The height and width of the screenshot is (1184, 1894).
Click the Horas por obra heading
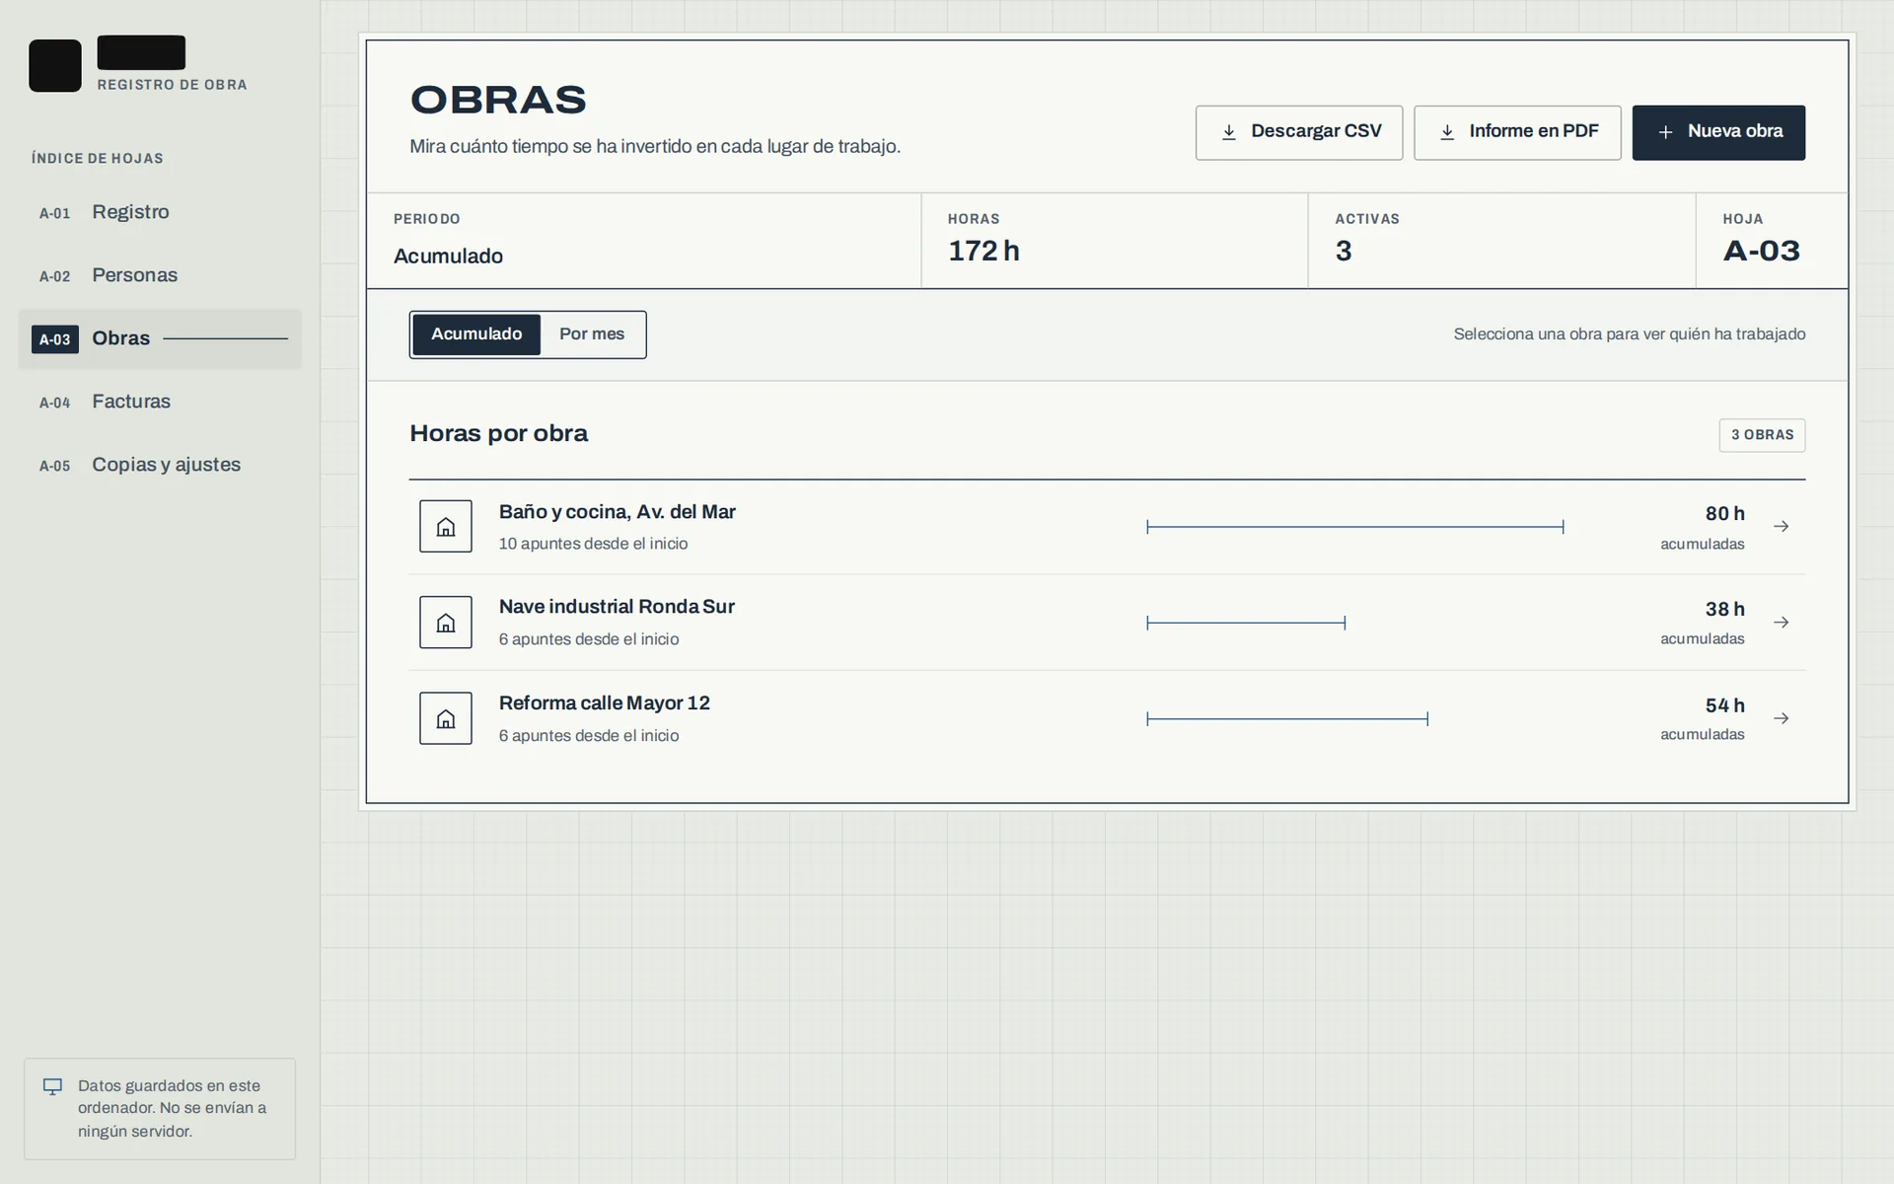[498, 434]
